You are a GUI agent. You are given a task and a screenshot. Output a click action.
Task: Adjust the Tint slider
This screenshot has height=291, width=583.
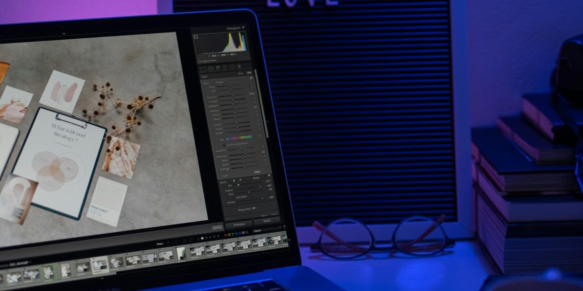[230, 90]
